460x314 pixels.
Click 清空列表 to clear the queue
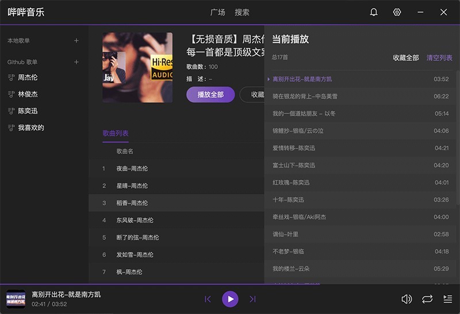click(x=439, y=58)
